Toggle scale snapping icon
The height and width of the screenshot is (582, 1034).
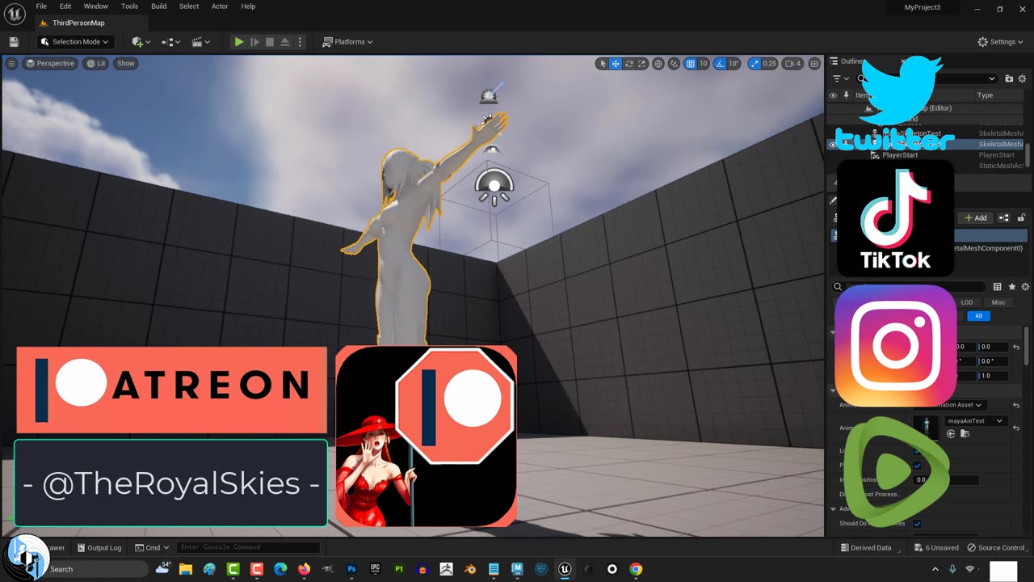(x=754, y=64)
